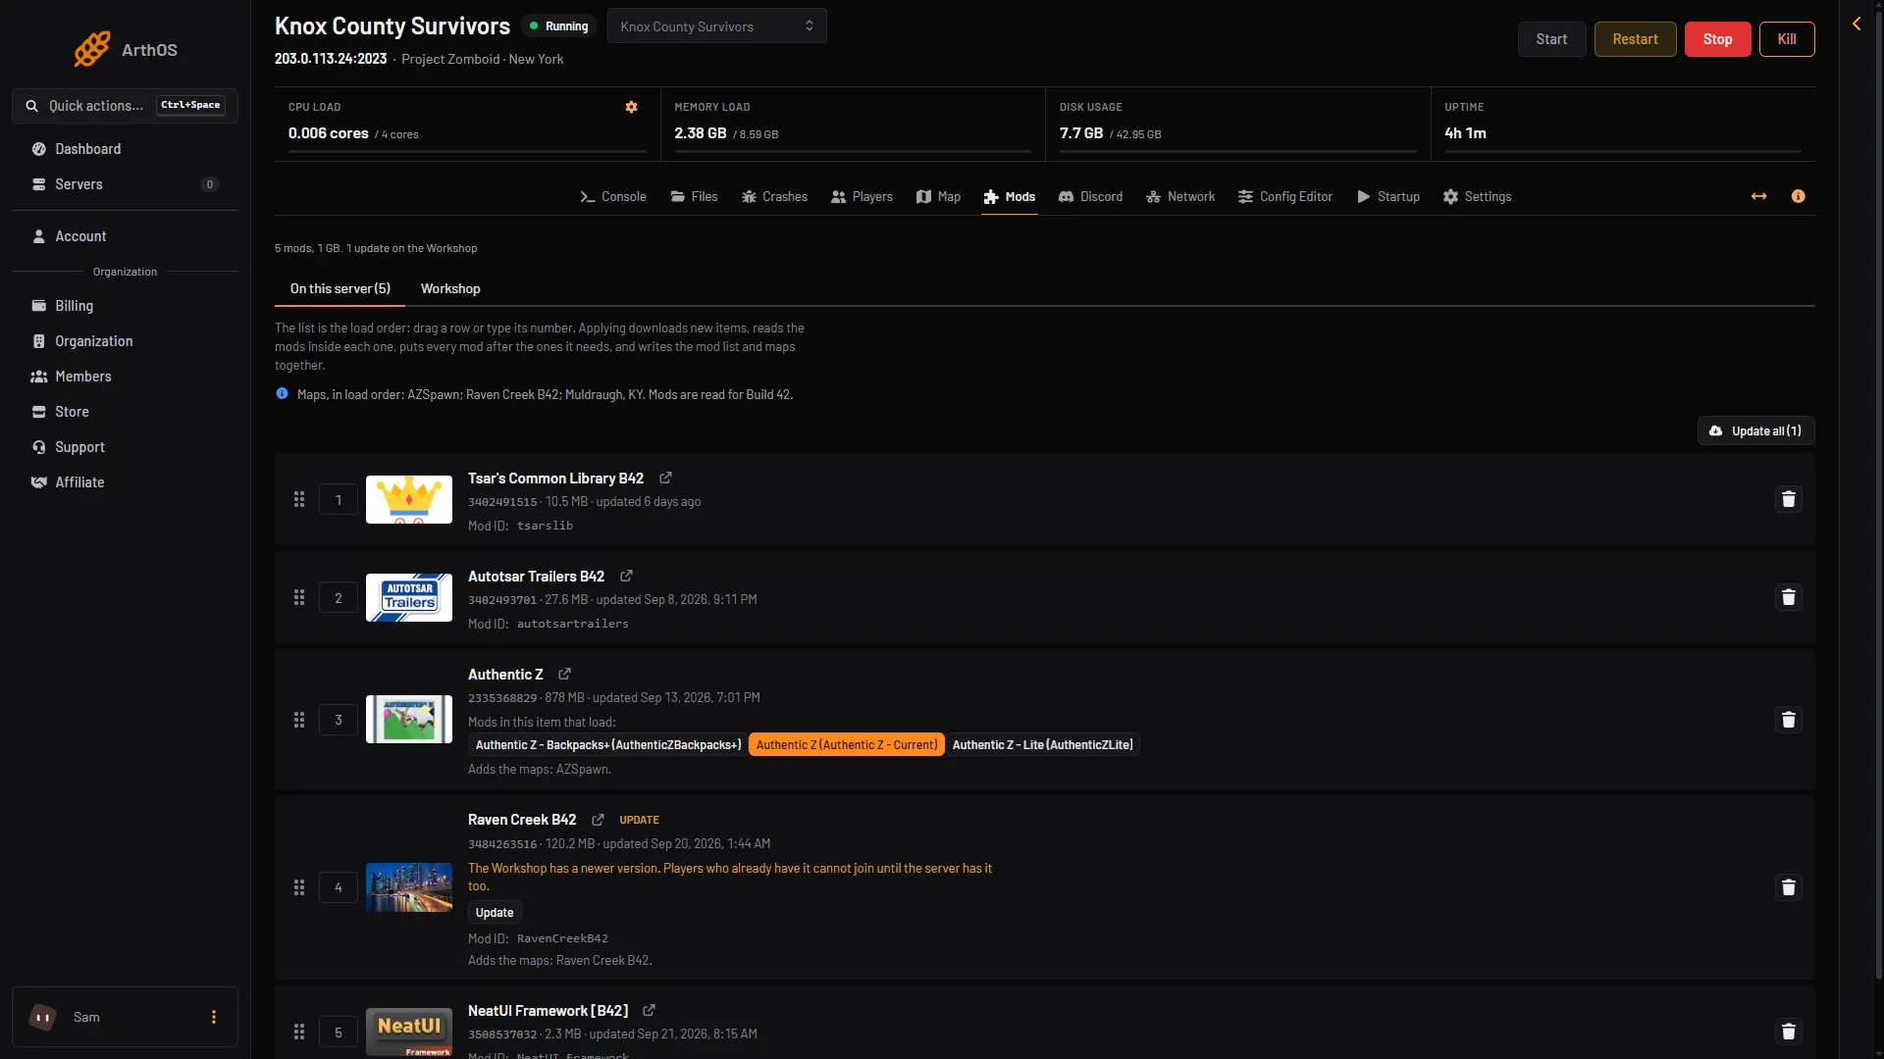Edit load order number for Raven Creek B42
1884x1059 pixels.
(339, 887)
